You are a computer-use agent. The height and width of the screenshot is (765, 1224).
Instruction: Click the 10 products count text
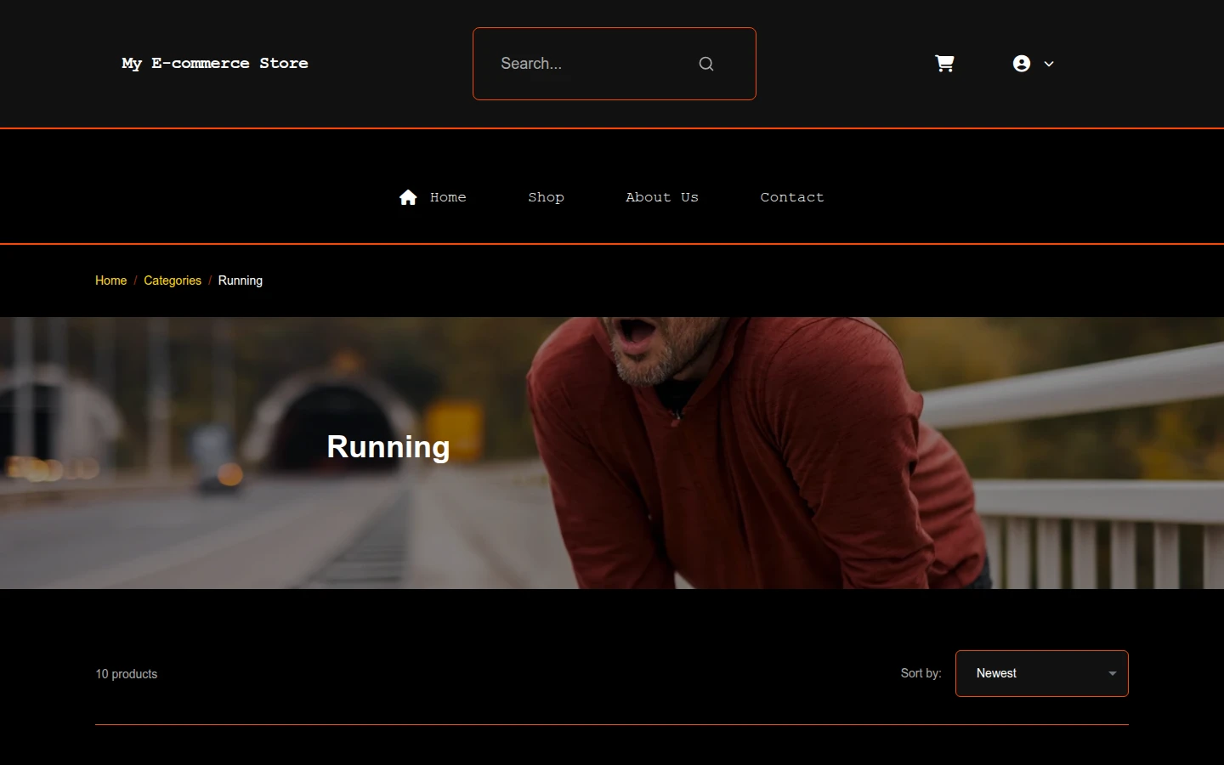[127, 674]
